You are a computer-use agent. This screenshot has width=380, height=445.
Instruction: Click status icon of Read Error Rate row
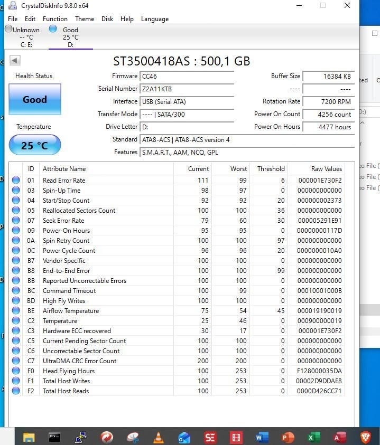click(16, 180)
